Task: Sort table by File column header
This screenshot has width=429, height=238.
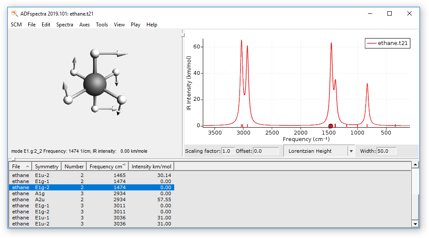Action: click(20, 167)
